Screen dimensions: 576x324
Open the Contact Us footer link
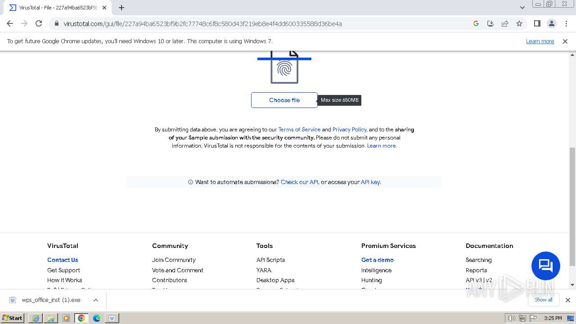(63, 260)
